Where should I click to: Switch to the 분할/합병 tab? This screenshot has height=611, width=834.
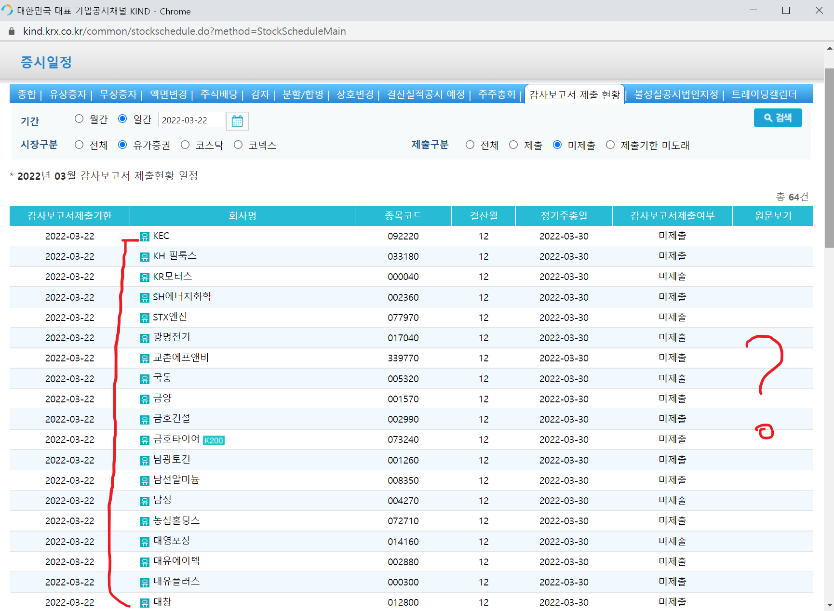tap(303, 94)
